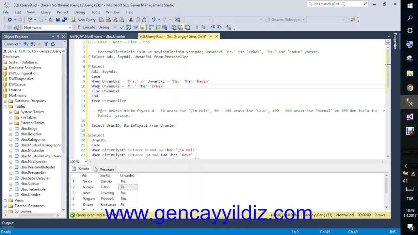Open the Edit menu

pyautogui.click(x=18, y=12)
